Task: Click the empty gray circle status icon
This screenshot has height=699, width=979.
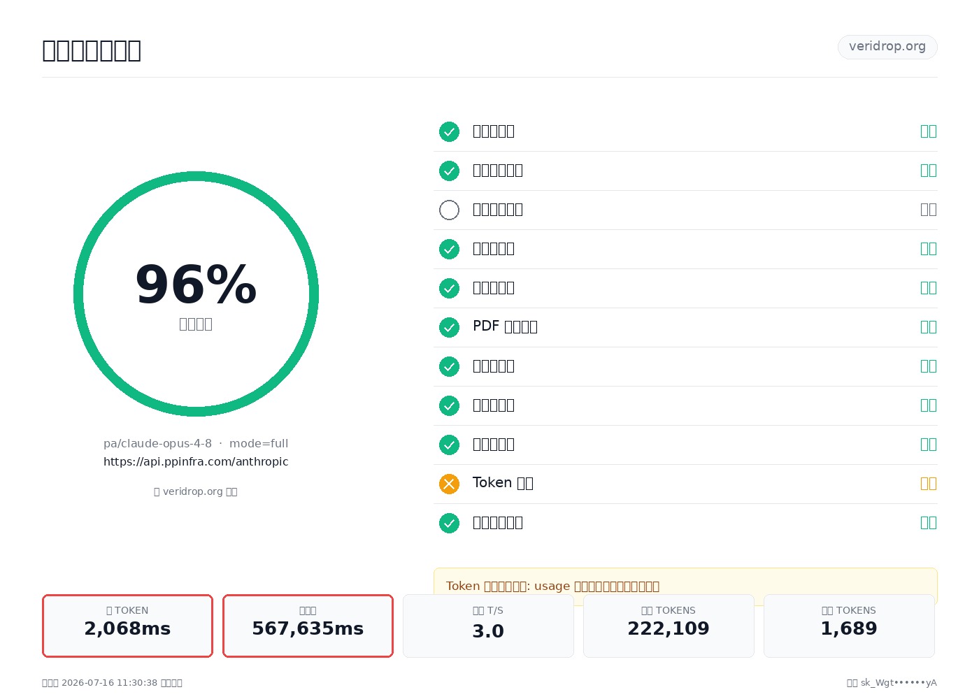Action: tap(449, 210)
